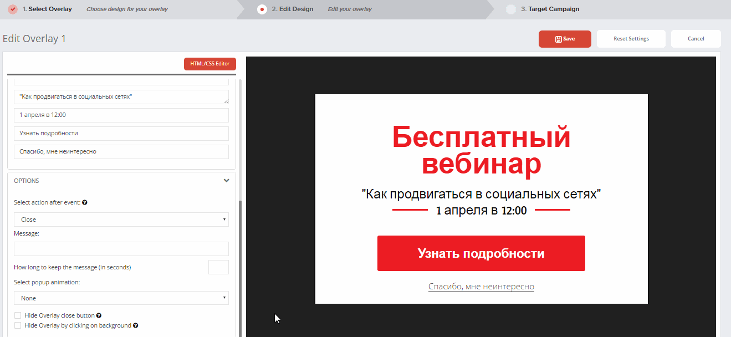Click the checkmark icon of step 1

pyautogui.click(x=13, y=9)
